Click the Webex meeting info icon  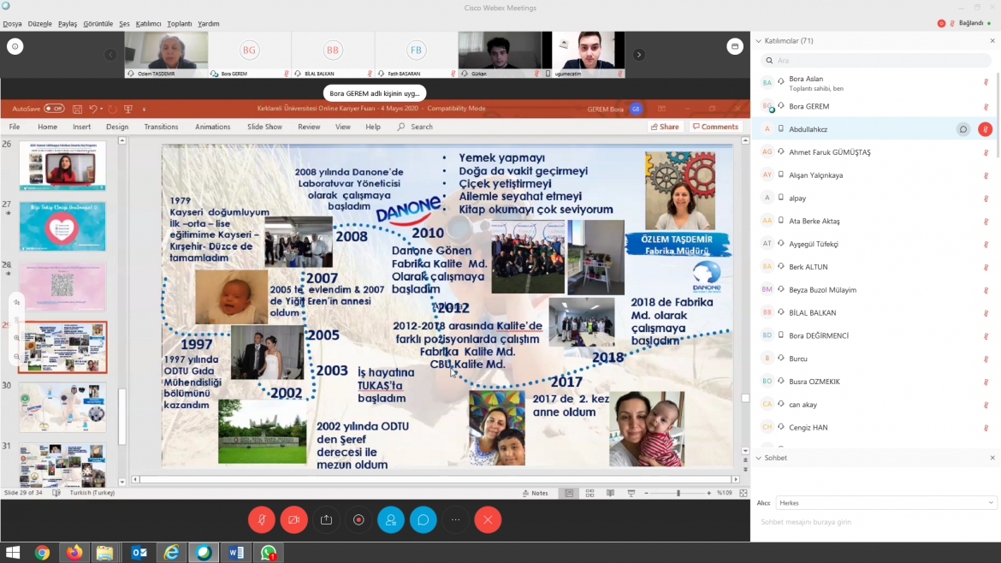pos(15,46)
